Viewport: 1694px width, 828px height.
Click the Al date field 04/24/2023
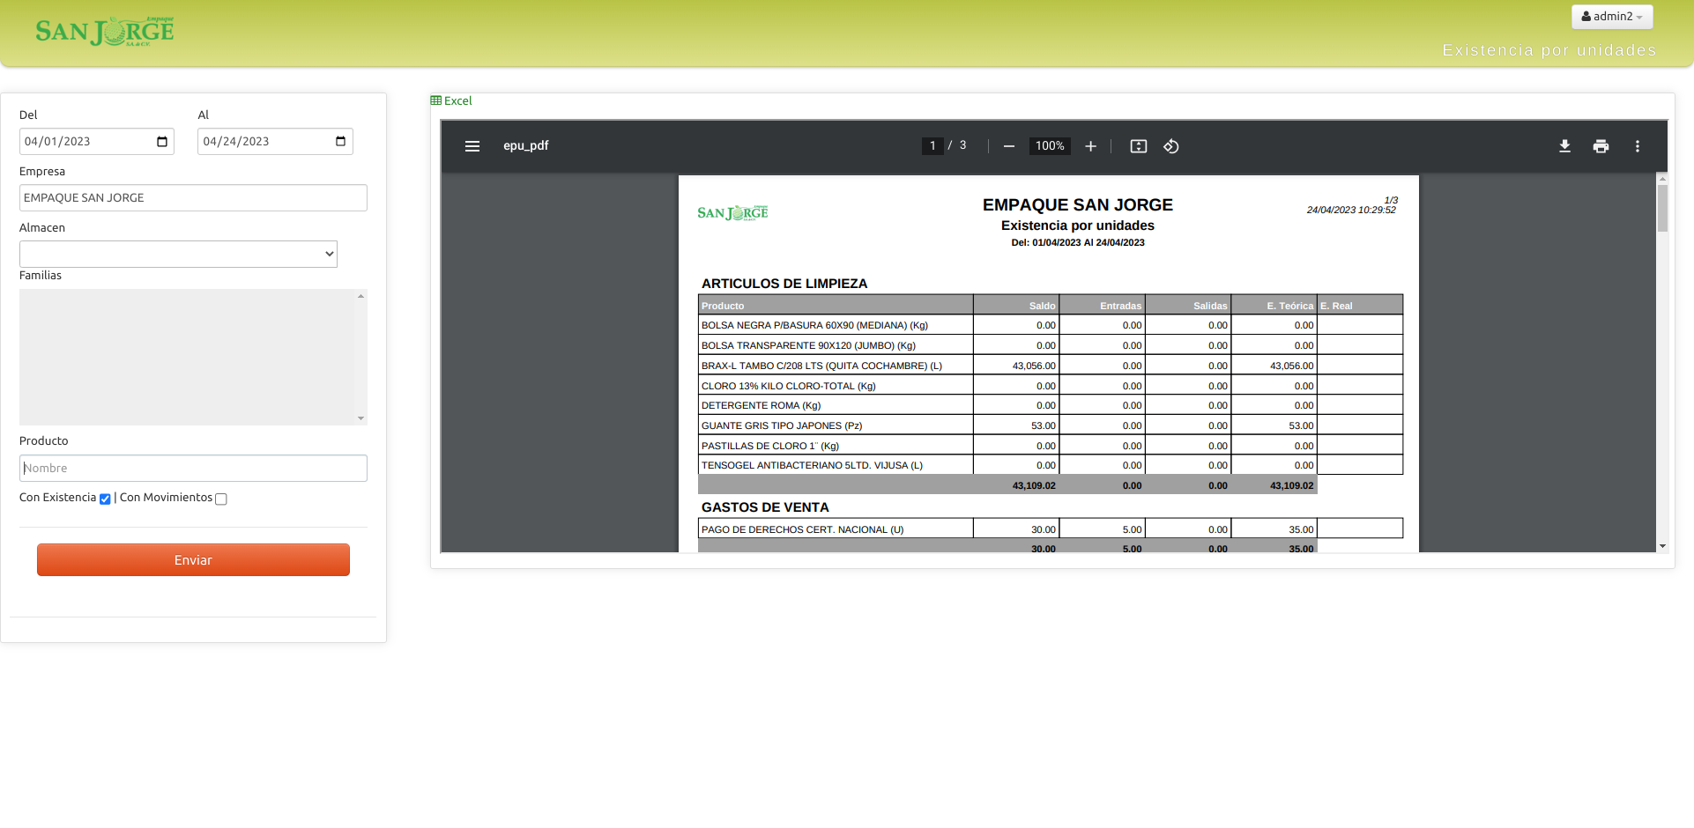pos(275,142)
